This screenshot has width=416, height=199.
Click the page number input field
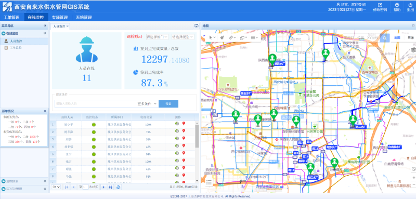point(85,187)
